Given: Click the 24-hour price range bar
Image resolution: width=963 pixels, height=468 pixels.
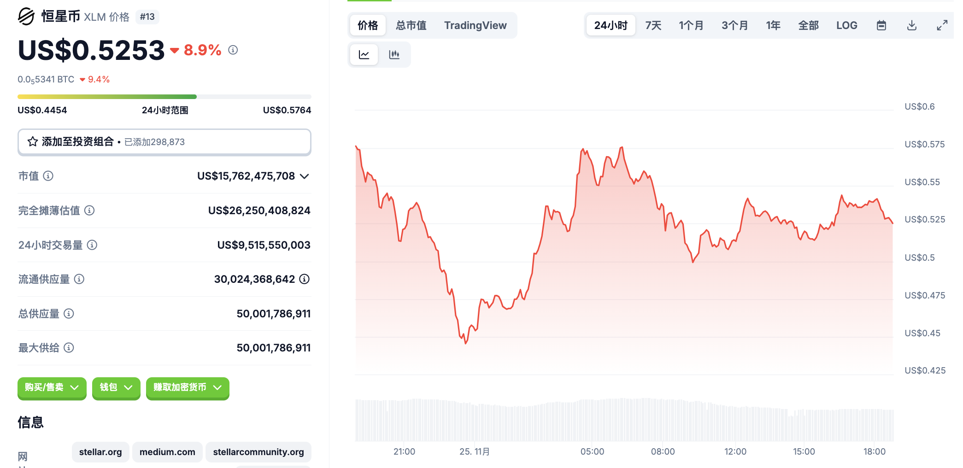Looking at the screenshot, I should click(x=164, y=97).
